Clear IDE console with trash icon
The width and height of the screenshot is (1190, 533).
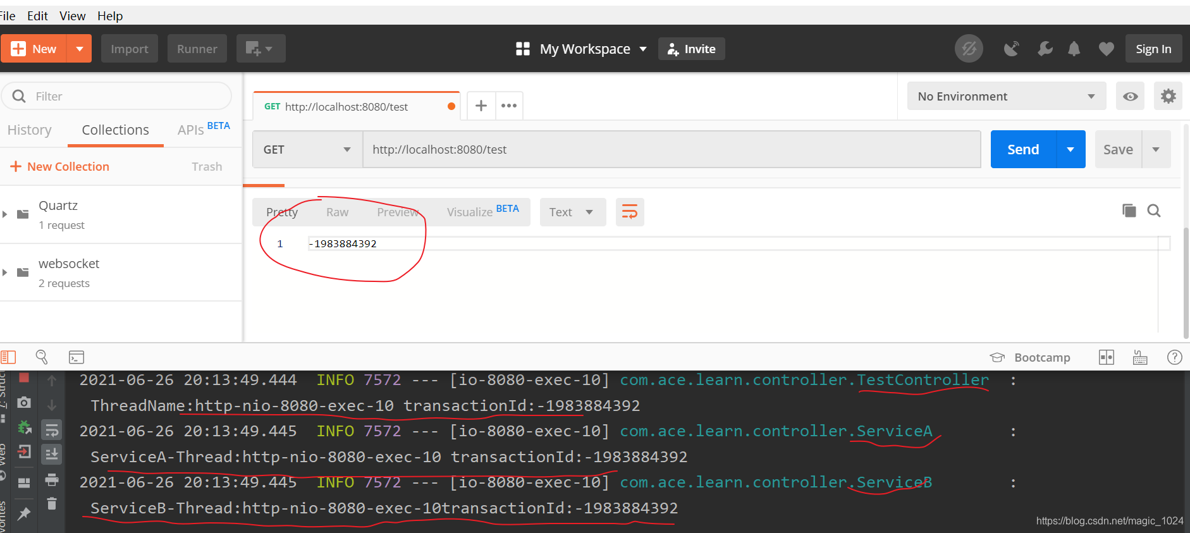click(52, 504)
